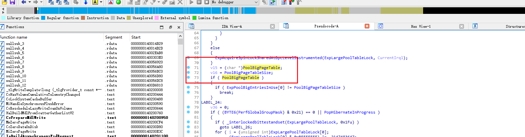This screenshot has width=525, height=137.
Task: Open the back-jump history dropdown arrow
Action: pos(30,2)
